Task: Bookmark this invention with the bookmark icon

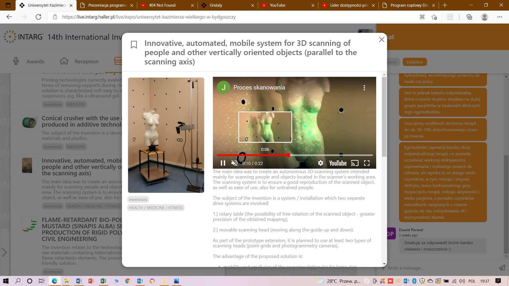Action: (134, 44)
